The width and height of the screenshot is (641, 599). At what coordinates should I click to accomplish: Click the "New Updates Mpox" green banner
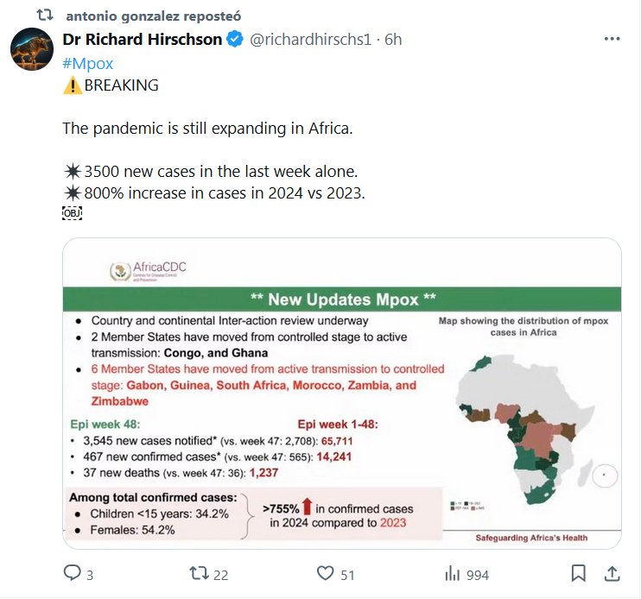(x=342, y=300)
